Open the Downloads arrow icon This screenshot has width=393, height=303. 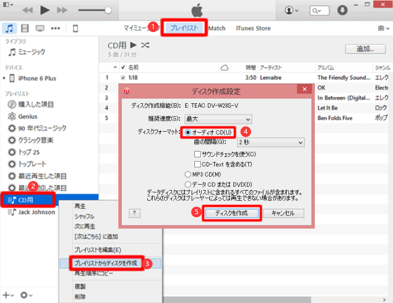pyautogui.click(x=342, y=10)
